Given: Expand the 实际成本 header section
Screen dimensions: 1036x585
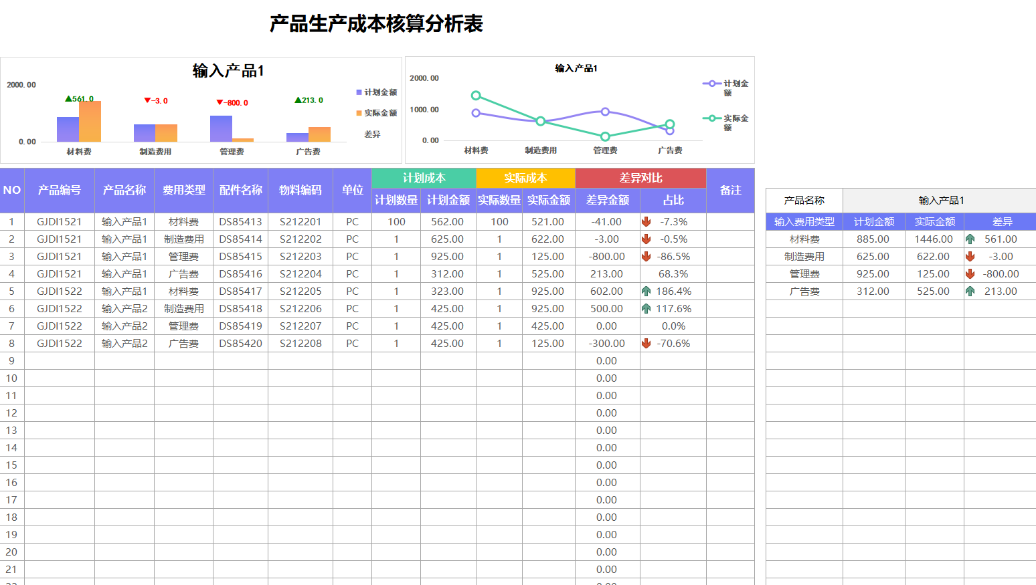Looking at the screenshot, I should (x=525, y=178).
